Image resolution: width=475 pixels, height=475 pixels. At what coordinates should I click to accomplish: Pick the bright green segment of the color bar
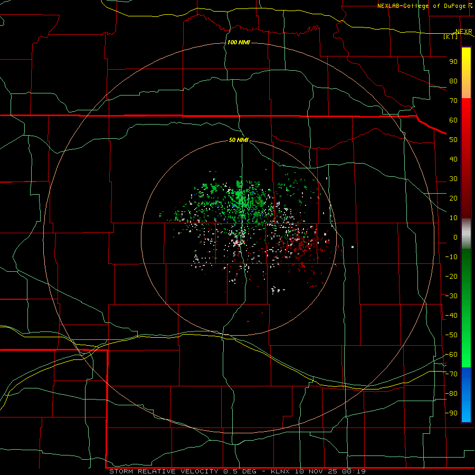466,308
